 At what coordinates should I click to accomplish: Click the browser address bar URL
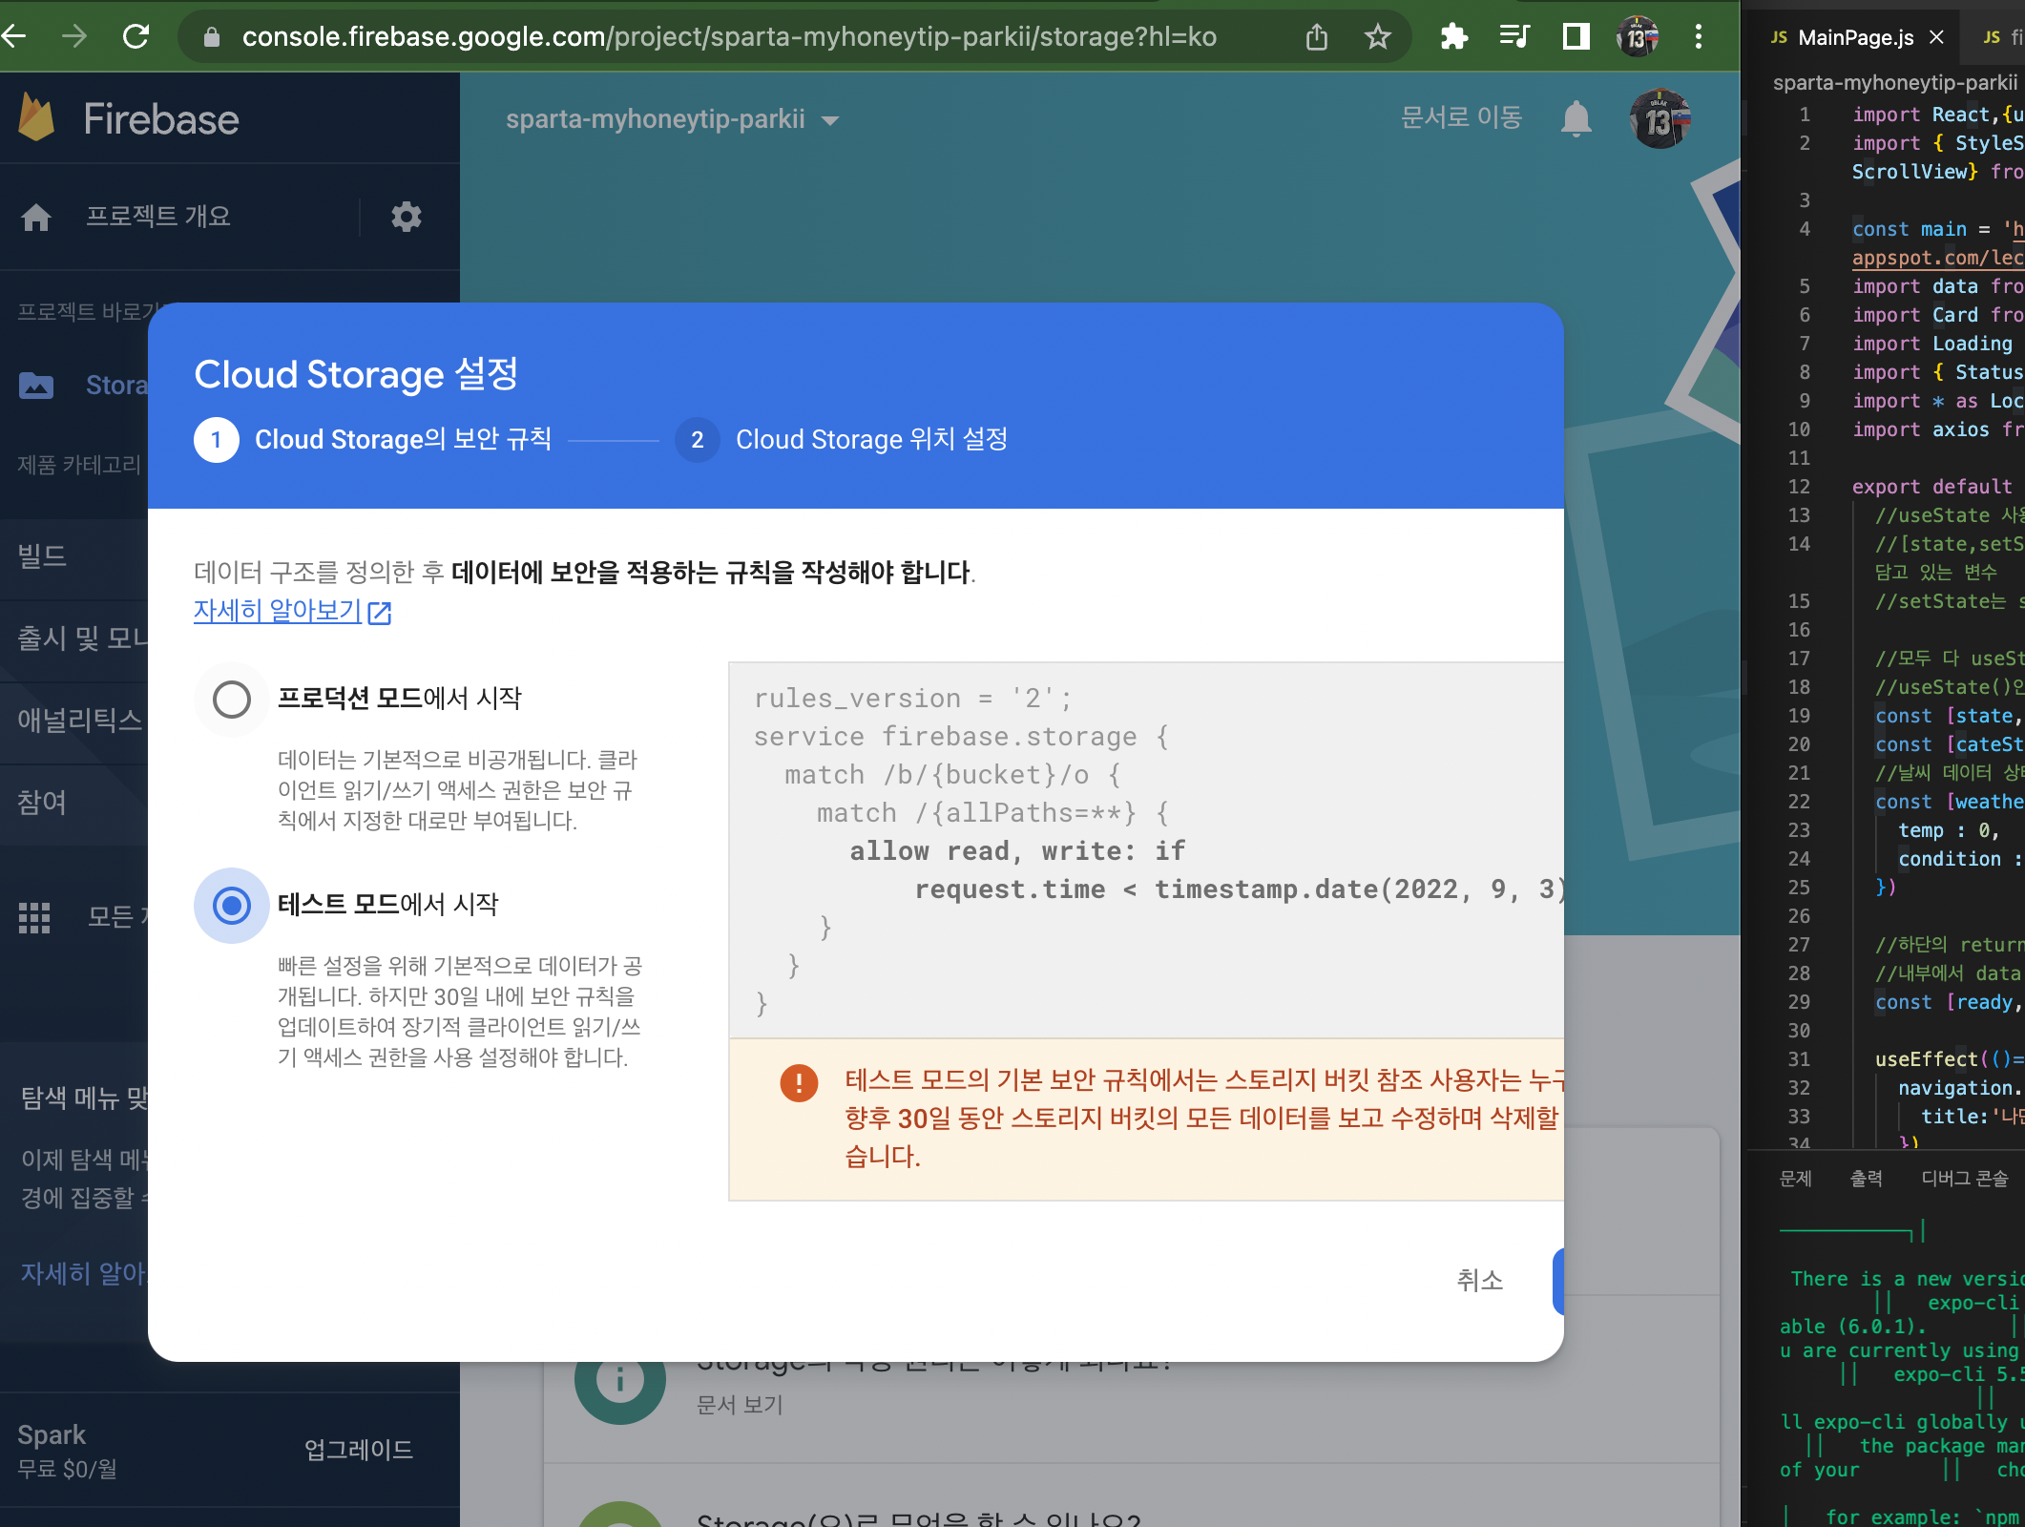click(729, 37)
